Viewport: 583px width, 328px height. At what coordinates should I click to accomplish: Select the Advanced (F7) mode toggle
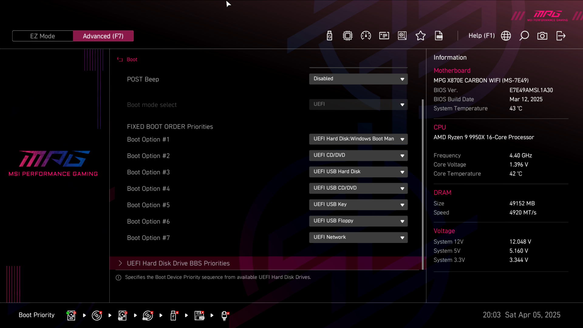(x=103, y=36)
